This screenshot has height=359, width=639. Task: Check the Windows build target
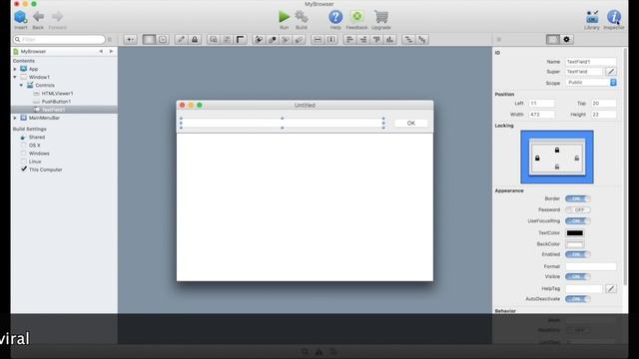pyautogui.click(x=24, y=154)
